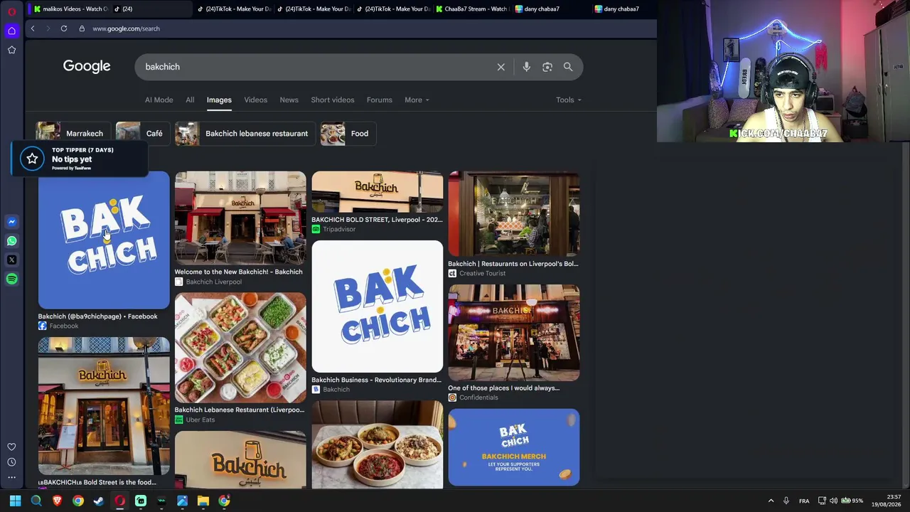
Task: Switch to the malikos Videos browser tab
Action: click(x=70, y=9)
